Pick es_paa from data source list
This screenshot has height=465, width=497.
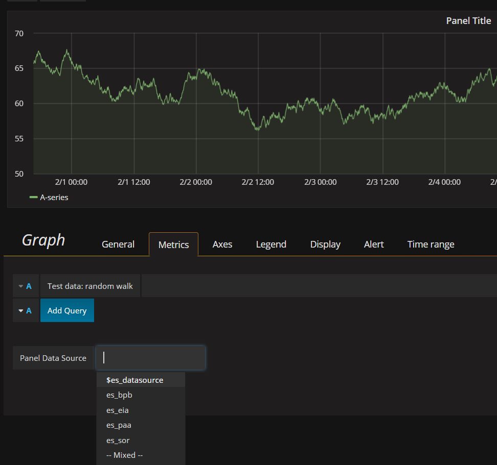141,425
